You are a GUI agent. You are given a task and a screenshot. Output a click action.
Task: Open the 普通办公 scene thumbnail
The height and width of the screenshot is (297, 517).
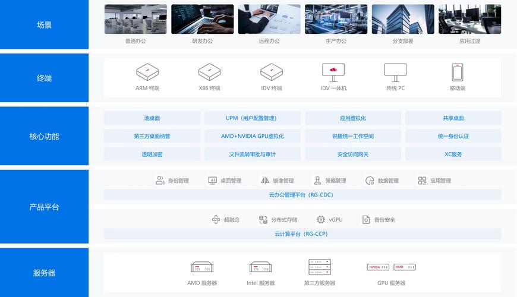135,19
